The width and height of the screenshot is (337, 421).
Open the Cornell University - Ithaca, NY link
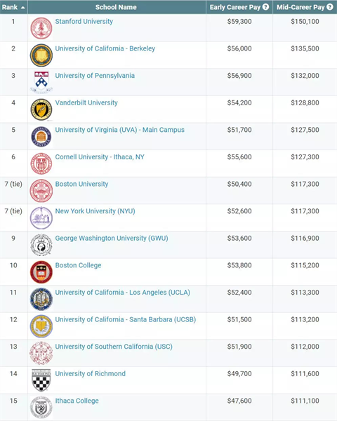(100, 156)
